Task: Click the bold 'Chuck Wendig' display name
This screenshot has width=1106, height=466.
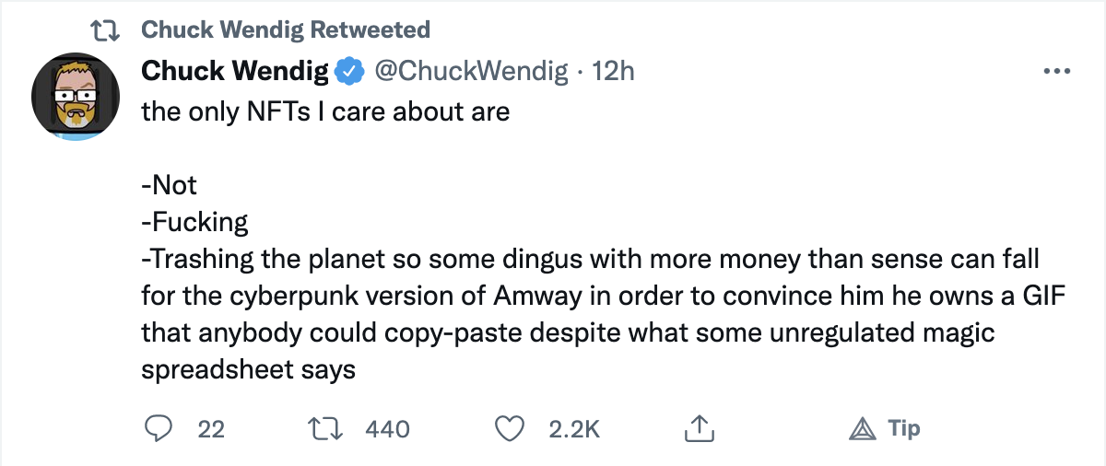Action: (232, 71)
